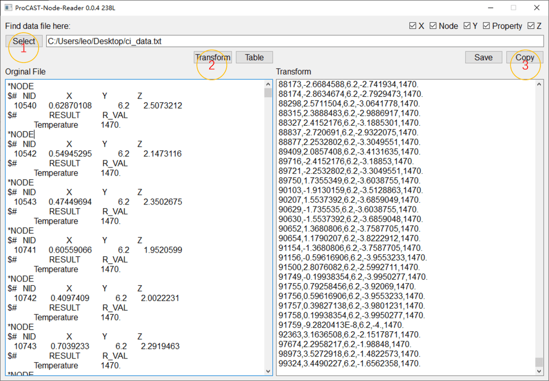Minimize the ProCAST-Node-Reader window
Screen dimensions: 549x381
click(489, 8)
